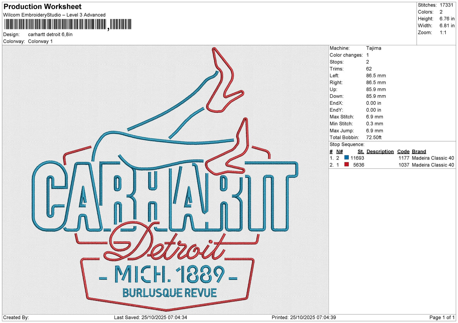Click the barcode in the header
458x323 pixels.
[x=67, y=24]
